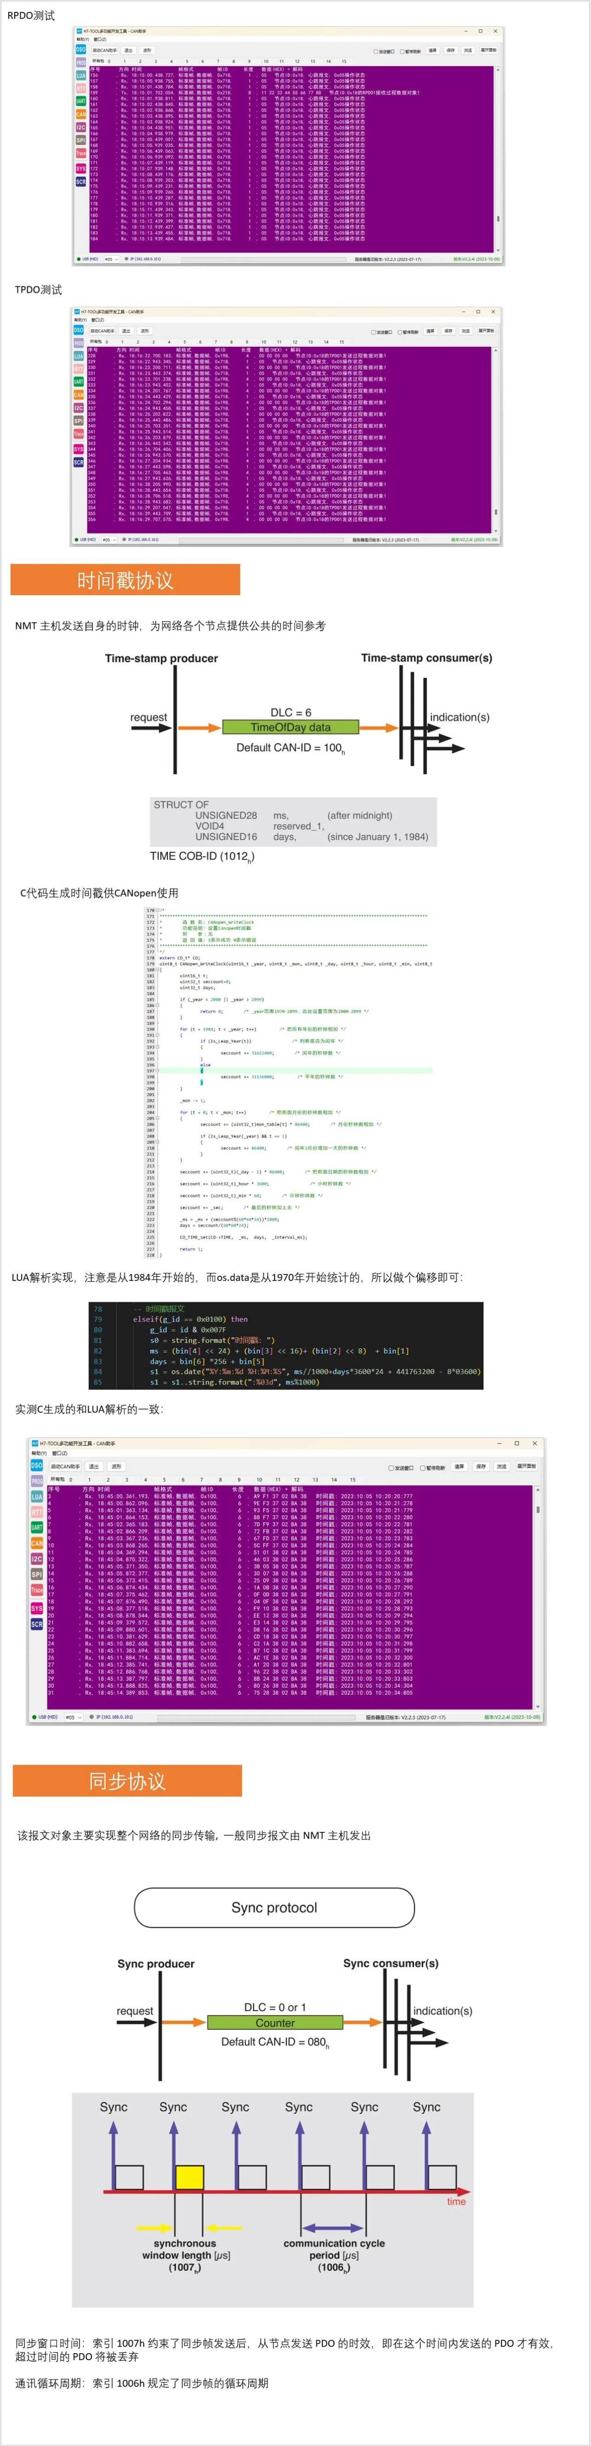
Task: Open the Trace tool in the RPDO test window
Action: [x=81, y=153]
